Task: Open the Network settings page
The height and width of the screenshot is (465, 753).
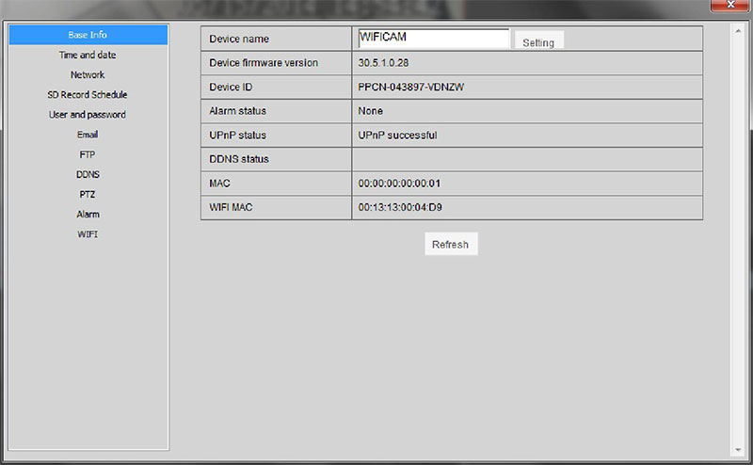Action: (x=88, y=75)
